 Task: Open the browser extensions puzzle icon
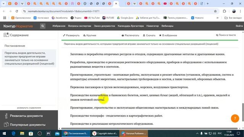click(x=225, y=11)
